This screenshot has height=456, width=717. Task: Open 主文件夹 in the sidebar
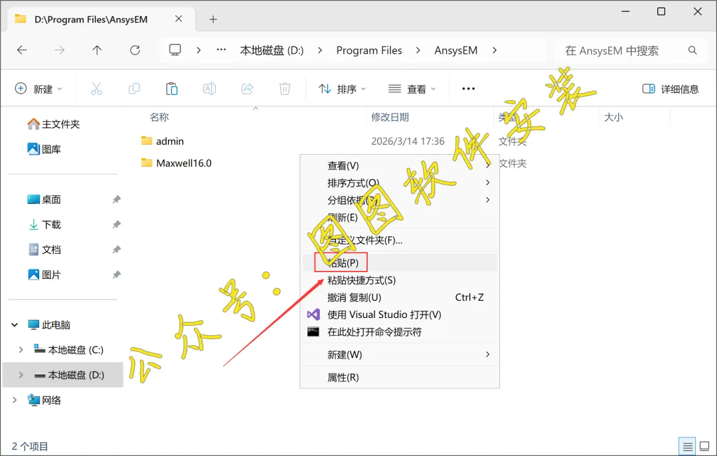click(x=54, y=124)
